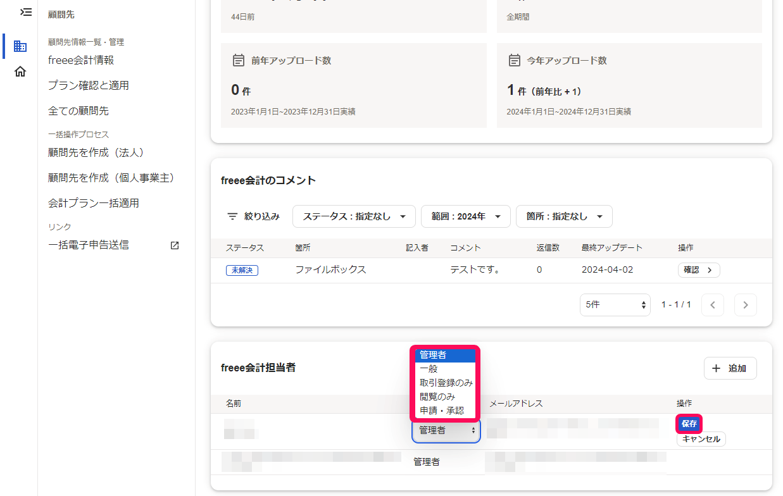Choose 取引登録のみ in the role list

446,383
